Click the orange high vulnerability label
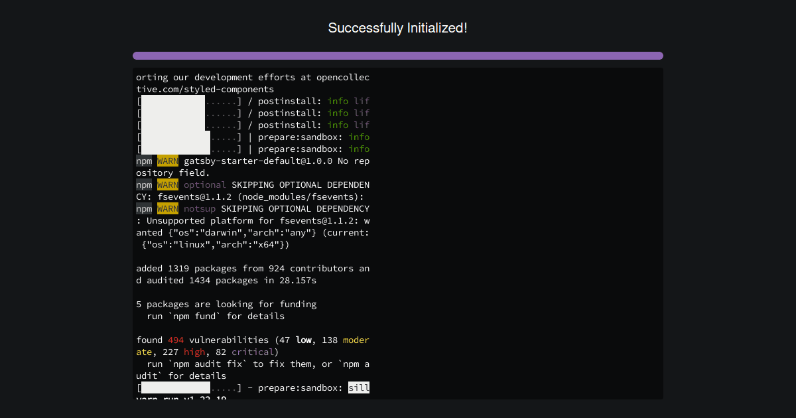796x418 pixels. pyautogui.click(x=194, y=352)
